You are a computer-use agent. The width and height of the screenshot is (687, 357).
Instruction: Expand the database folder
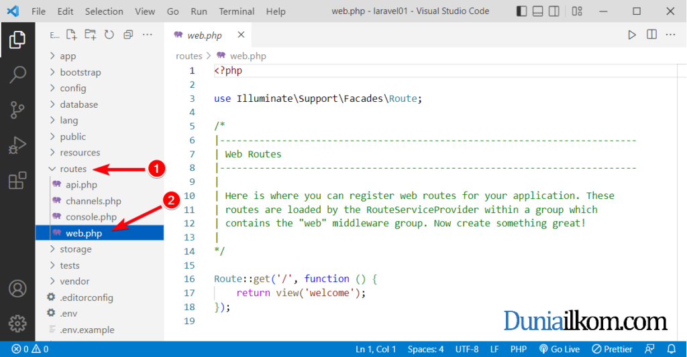(100, 104)
